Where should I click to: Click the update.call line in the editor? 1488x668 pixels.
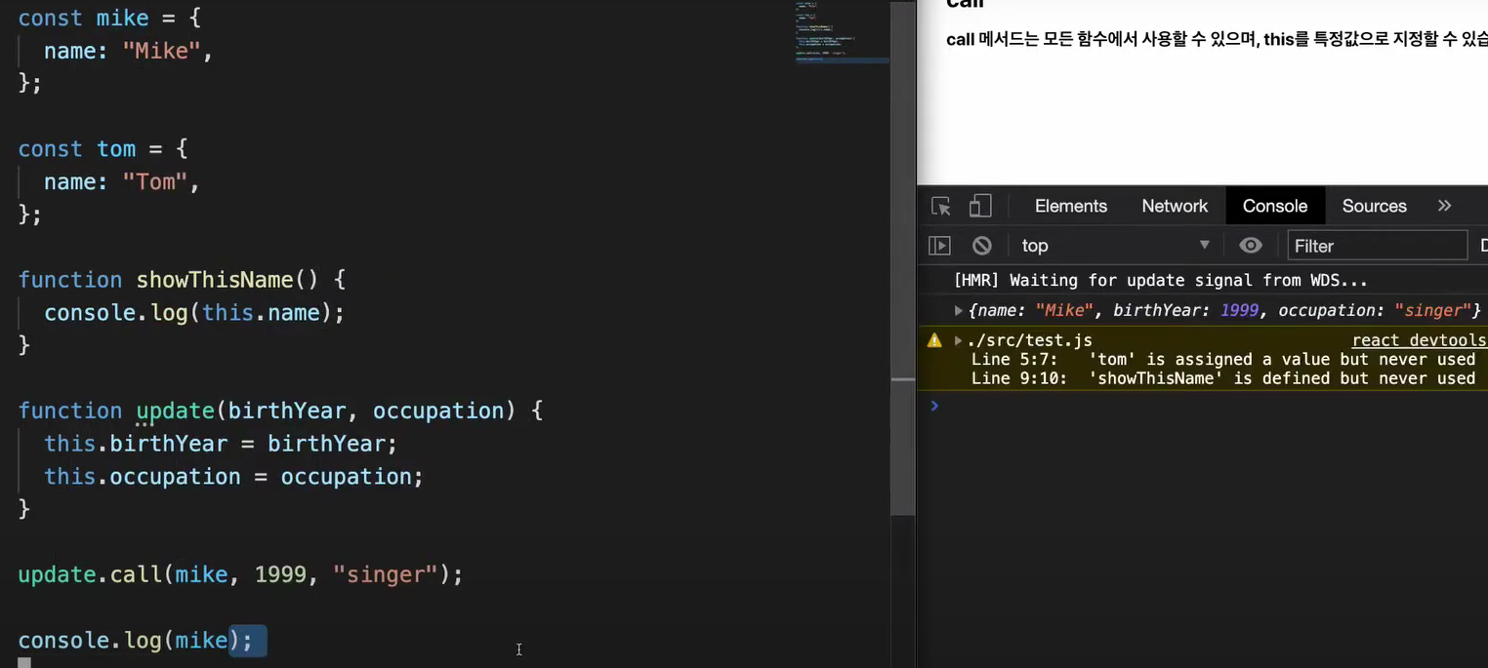coord(240,574)
